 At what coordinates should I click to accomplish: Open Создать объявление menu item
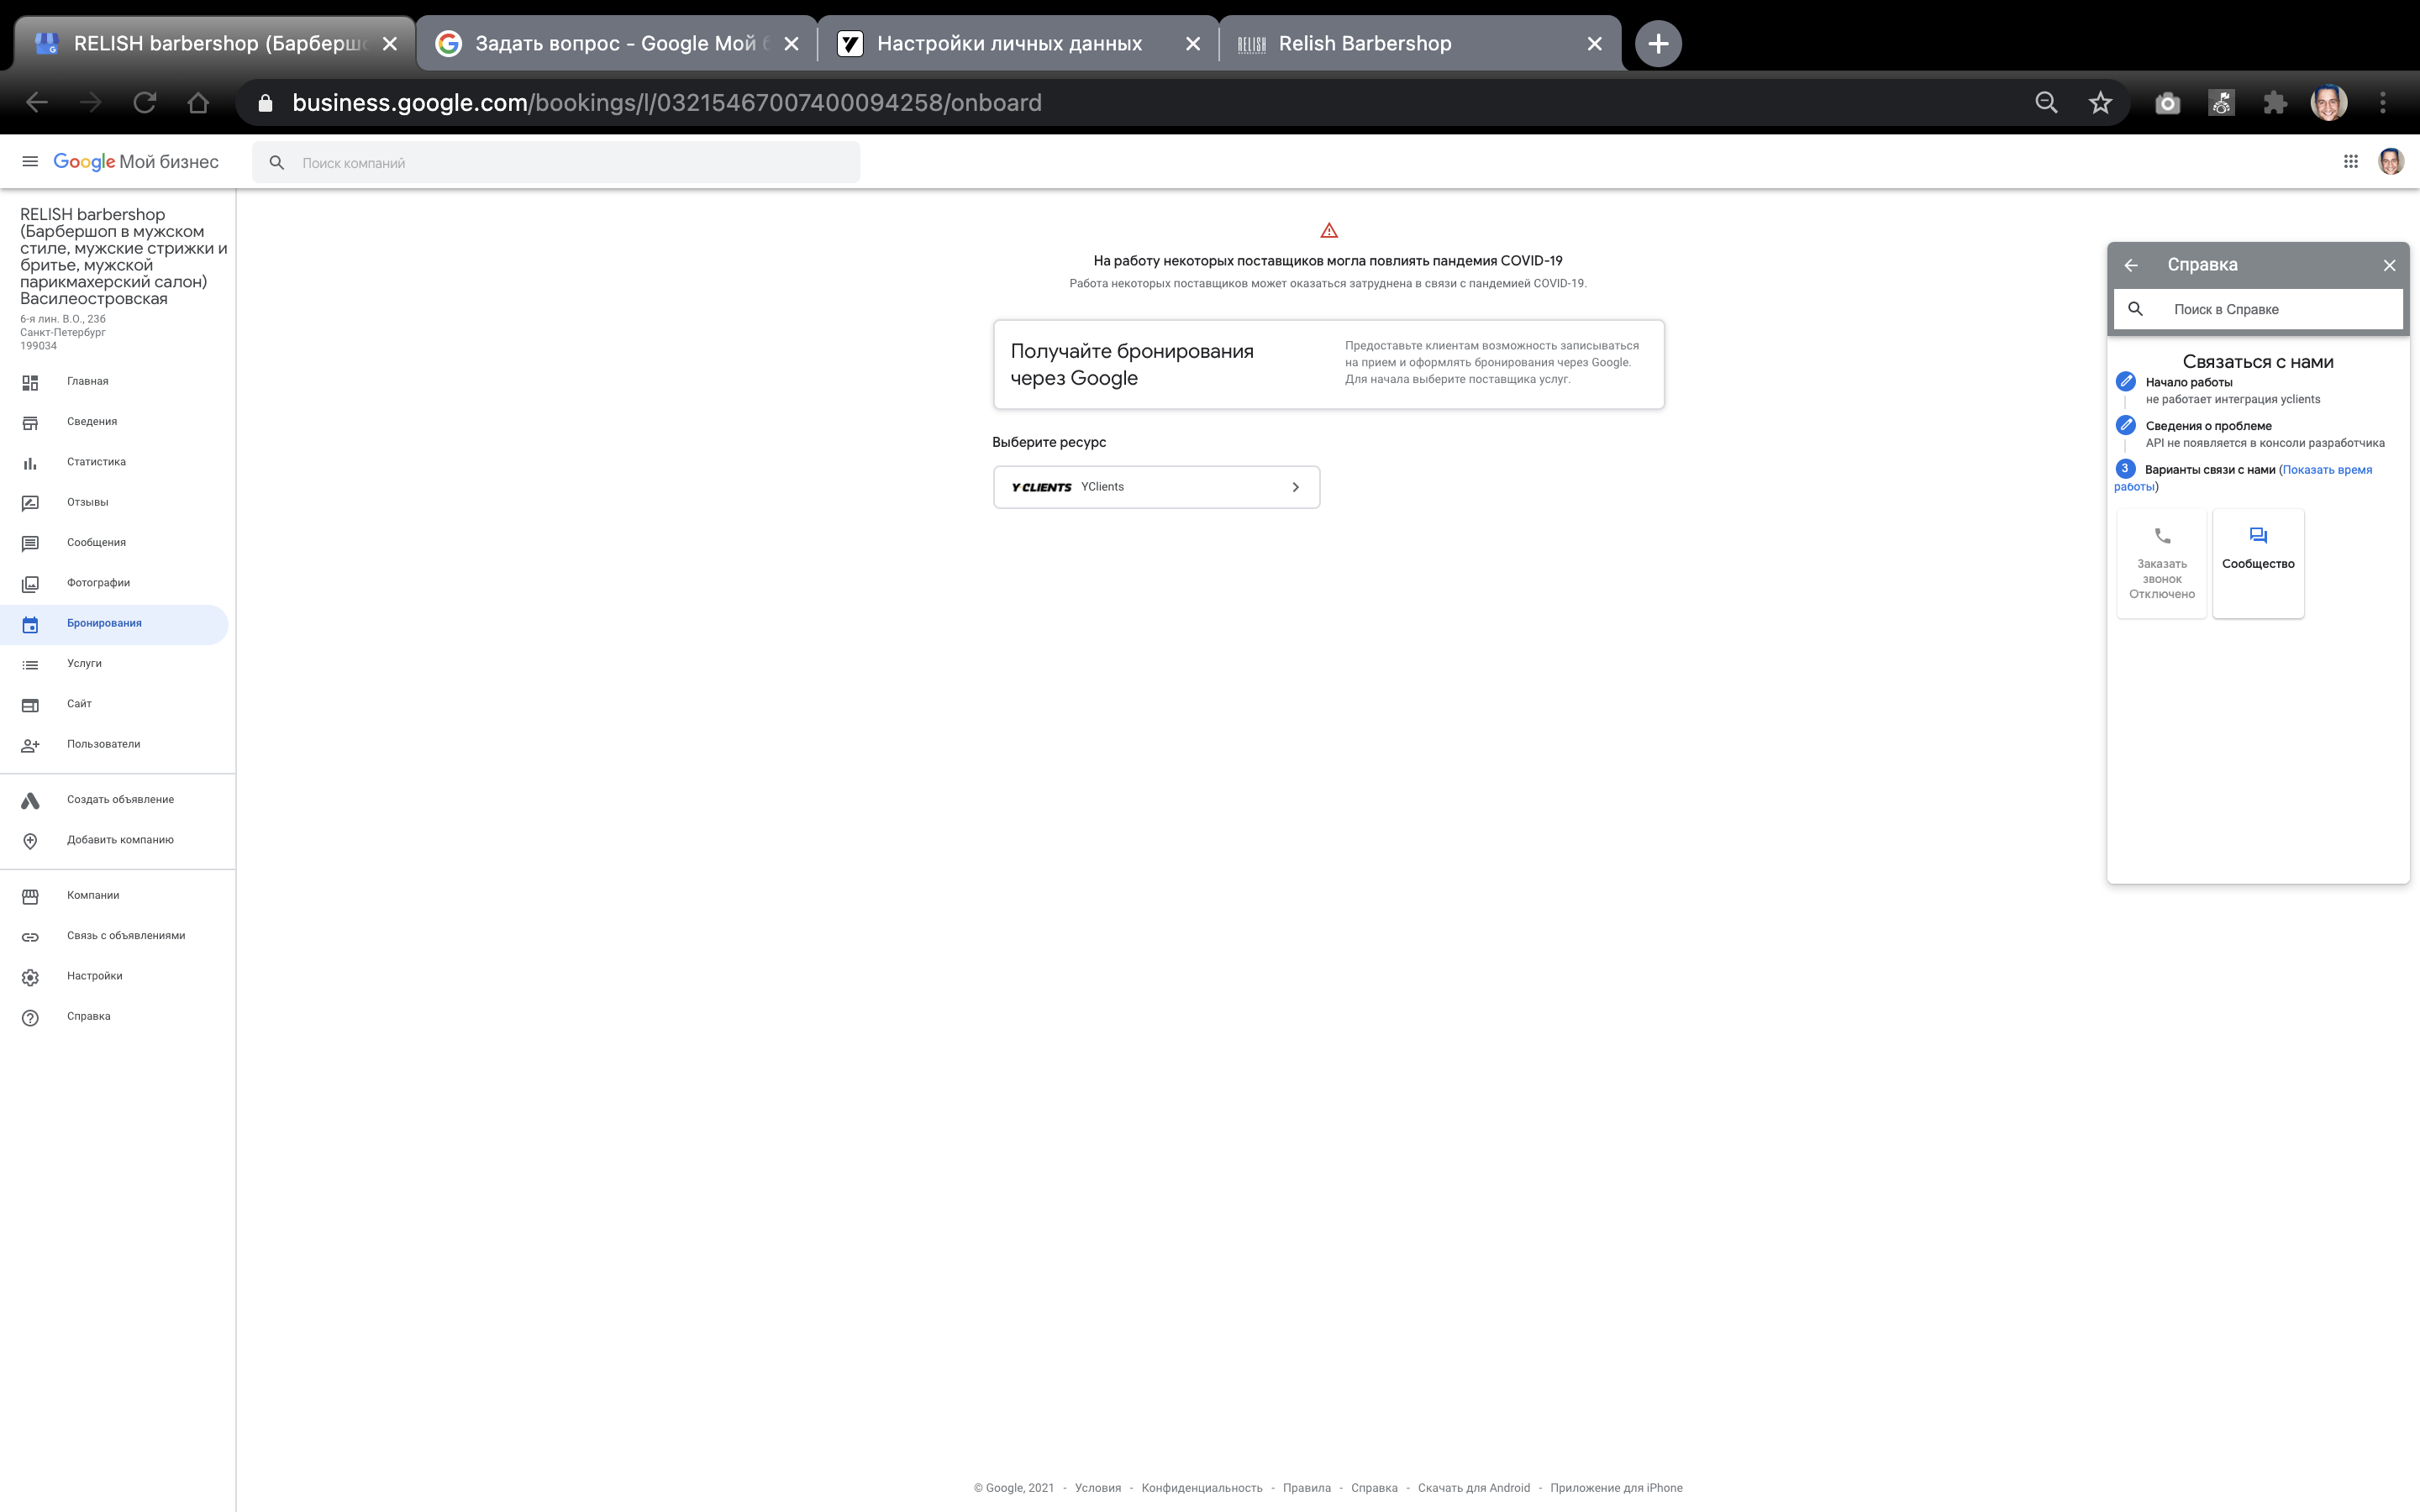coord(118,798)
